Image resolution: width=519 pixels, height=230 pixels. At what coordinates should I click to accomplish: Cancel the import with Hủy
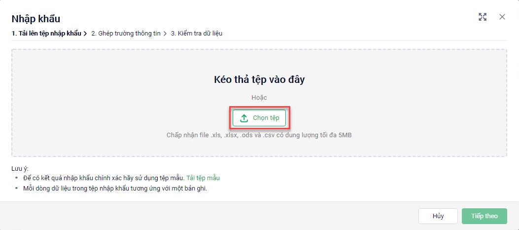point(438,216)
